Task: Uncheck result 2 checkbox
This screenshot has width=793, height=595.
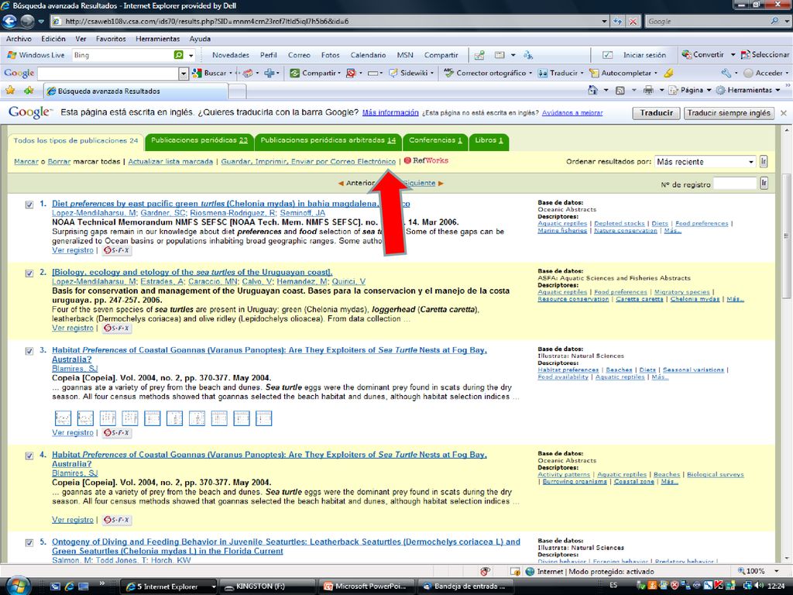Action: (29, 273)
